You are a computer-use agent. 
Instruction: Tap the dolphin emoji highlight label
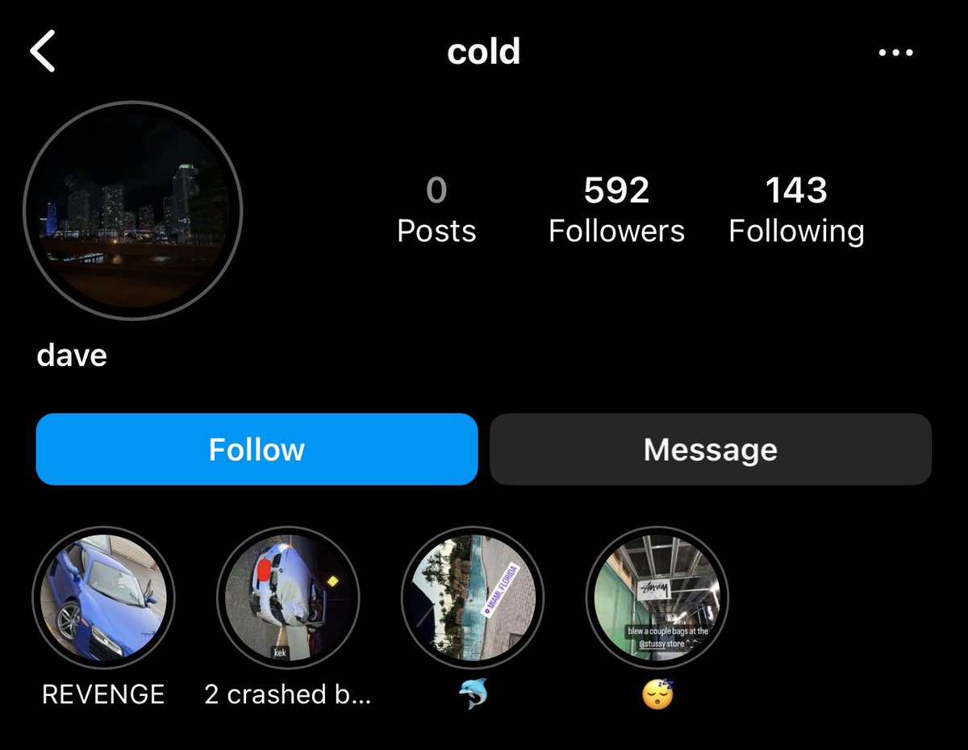point(473,694)
